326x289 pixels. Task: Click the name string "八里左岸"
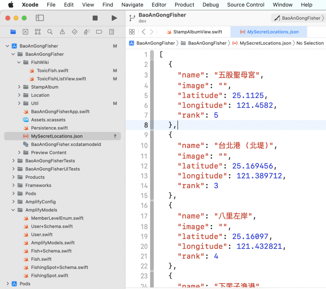[x=233, y=216]
